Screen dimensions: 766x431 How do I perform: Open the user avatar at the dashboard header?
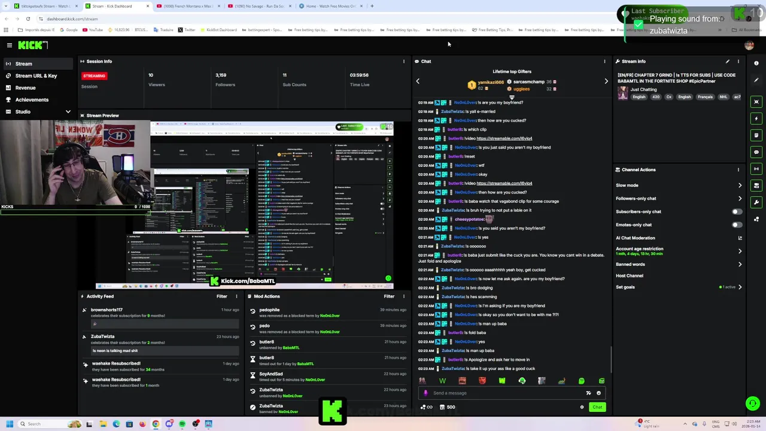[749, 45]
